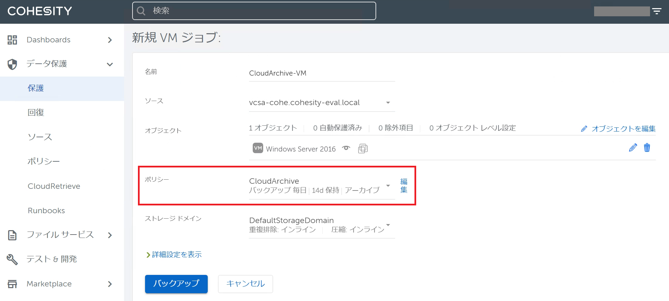Expand Dashboards submenu chevron

tap(110, 40)
